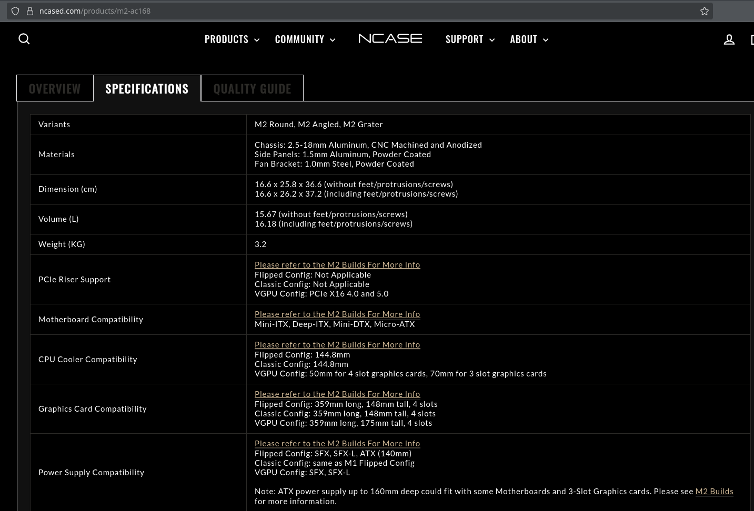Expand the Support menu chevron

tap(492, 40)
